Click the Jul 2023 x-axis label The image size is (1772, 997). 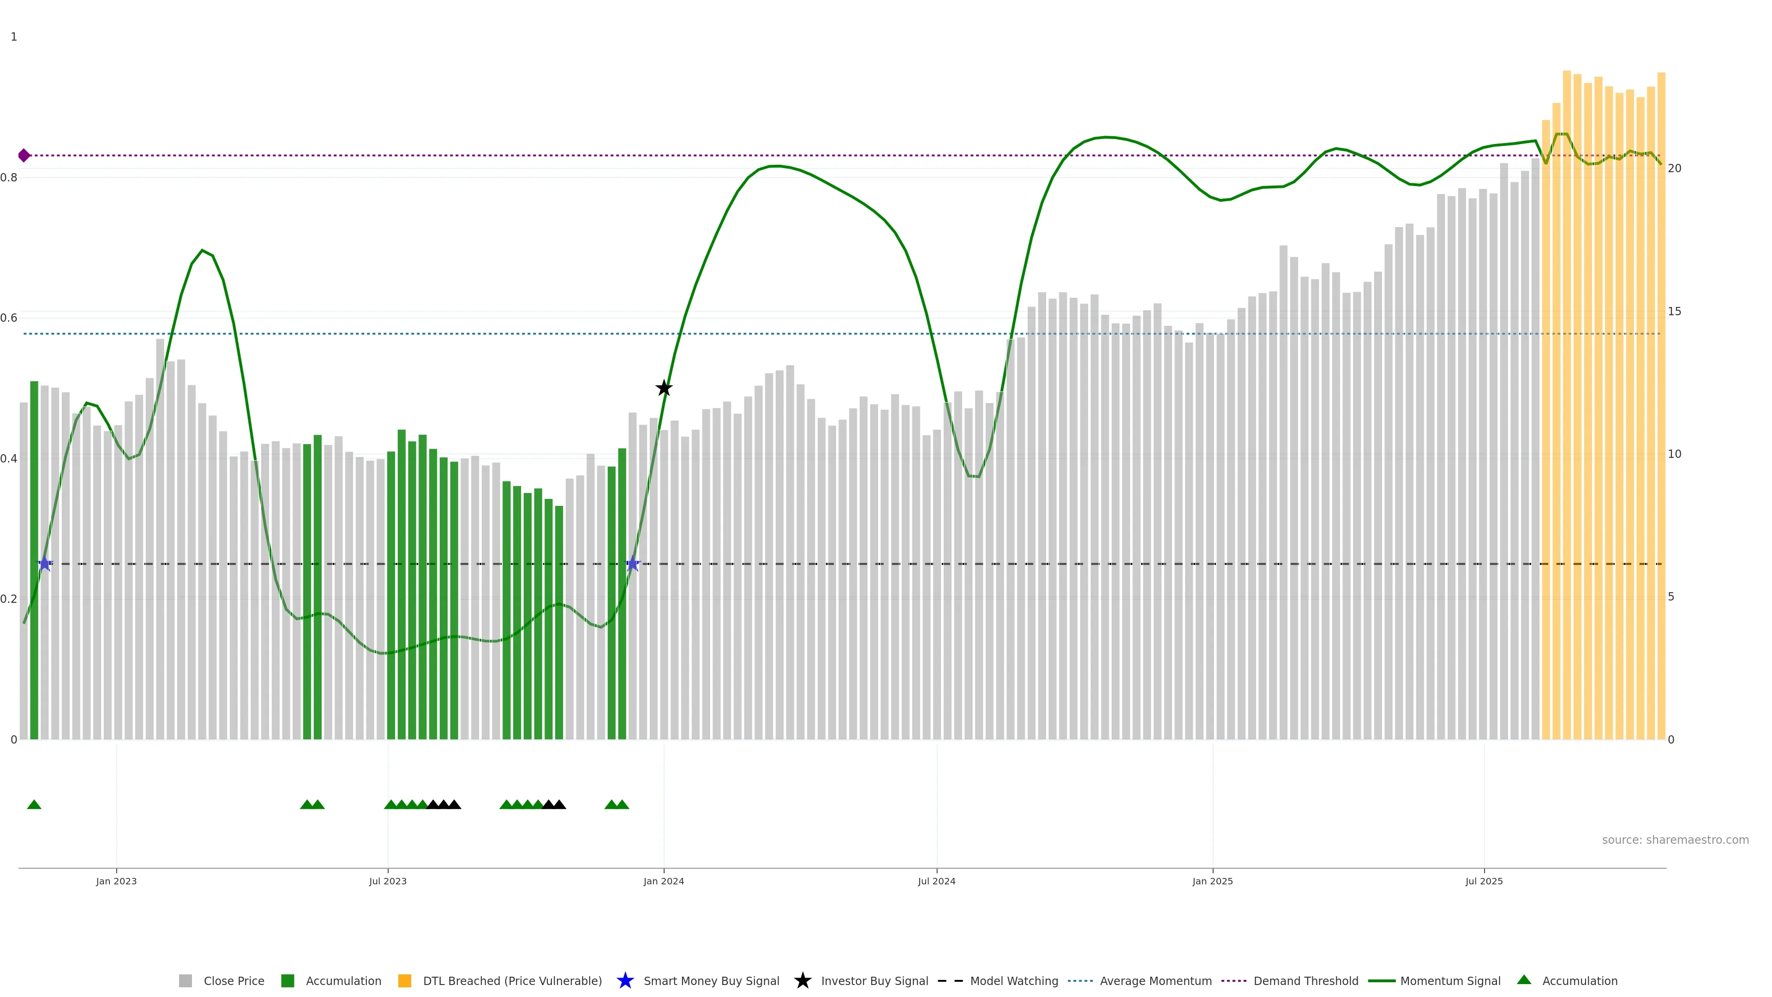pos(387,882)
